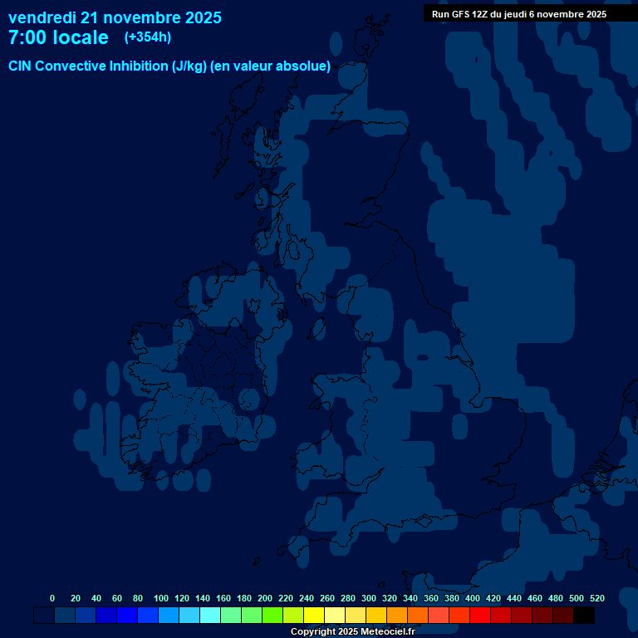Select the bright green swatch between 200 and 220
Screen dimensions: 638x638
pos(272,616)
